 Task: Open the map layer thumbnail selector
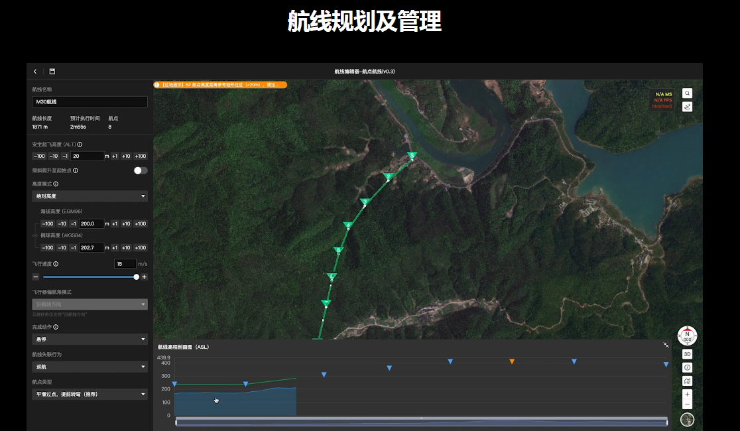pyautogui.click(x=687, y=419)
